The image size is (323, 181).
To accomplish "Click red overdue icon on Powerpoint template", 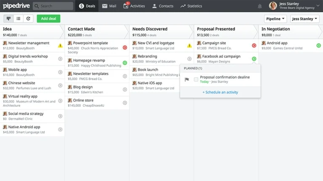I will pyautogui.click(x=125, y=47).
